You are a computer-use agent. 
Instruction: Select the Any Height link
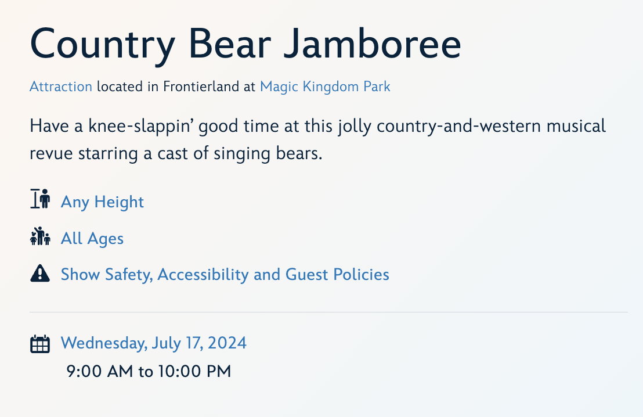pos(102,202)
